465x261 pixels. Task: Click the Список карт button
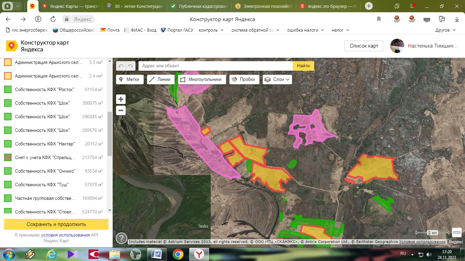pos(364,46)
